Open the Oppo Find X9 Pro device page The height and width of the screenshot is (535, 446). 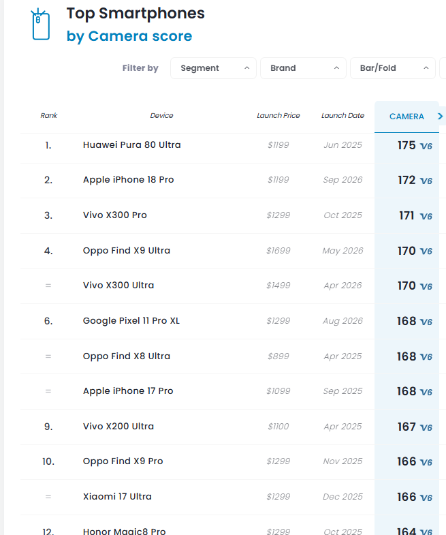(123, 461)
